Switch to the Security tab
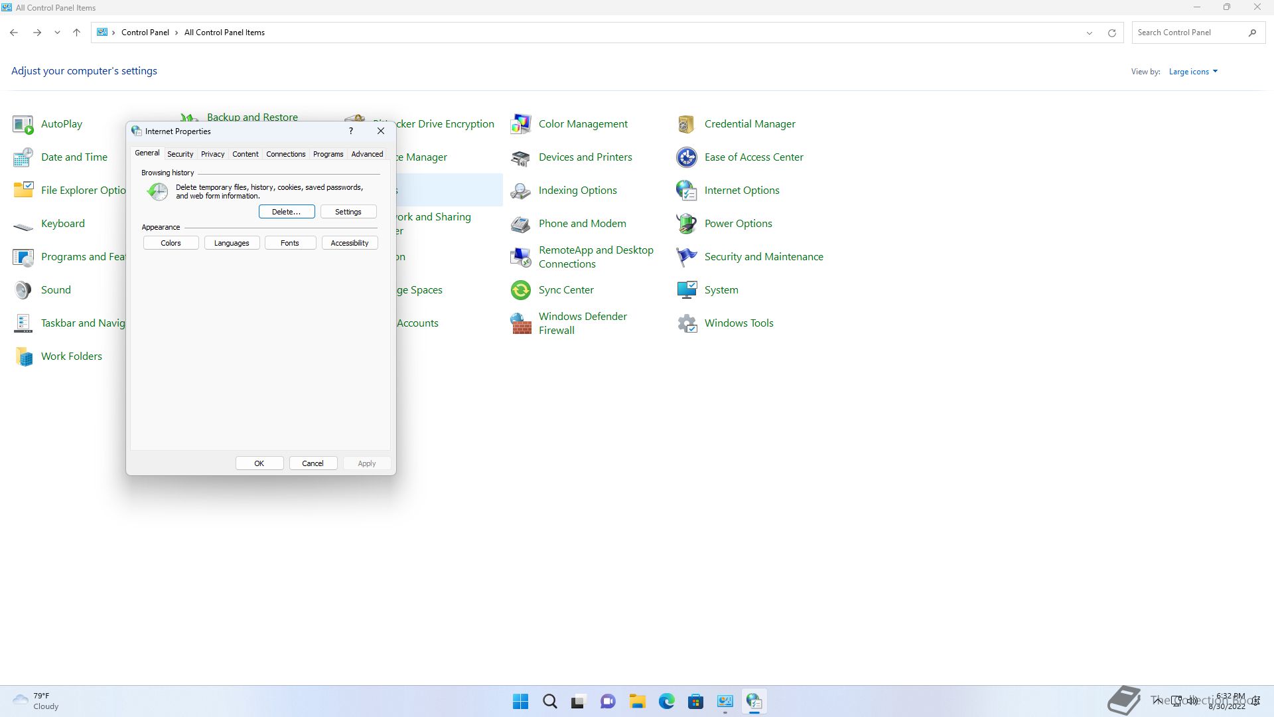 pos(180,154)
